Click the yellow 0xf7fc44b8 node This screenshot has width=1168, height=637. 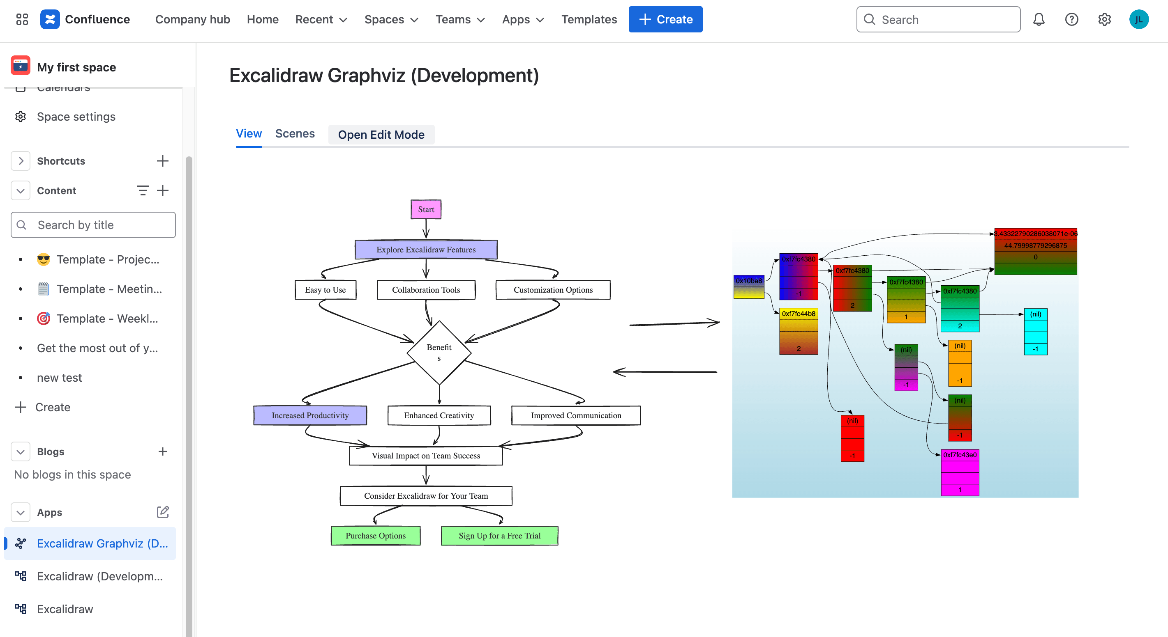coord(799,331)
